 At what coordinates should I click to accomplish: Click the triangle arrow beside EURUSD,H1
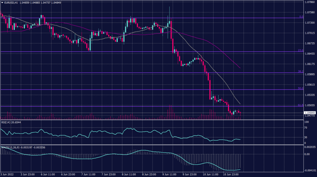pos(2,2)
